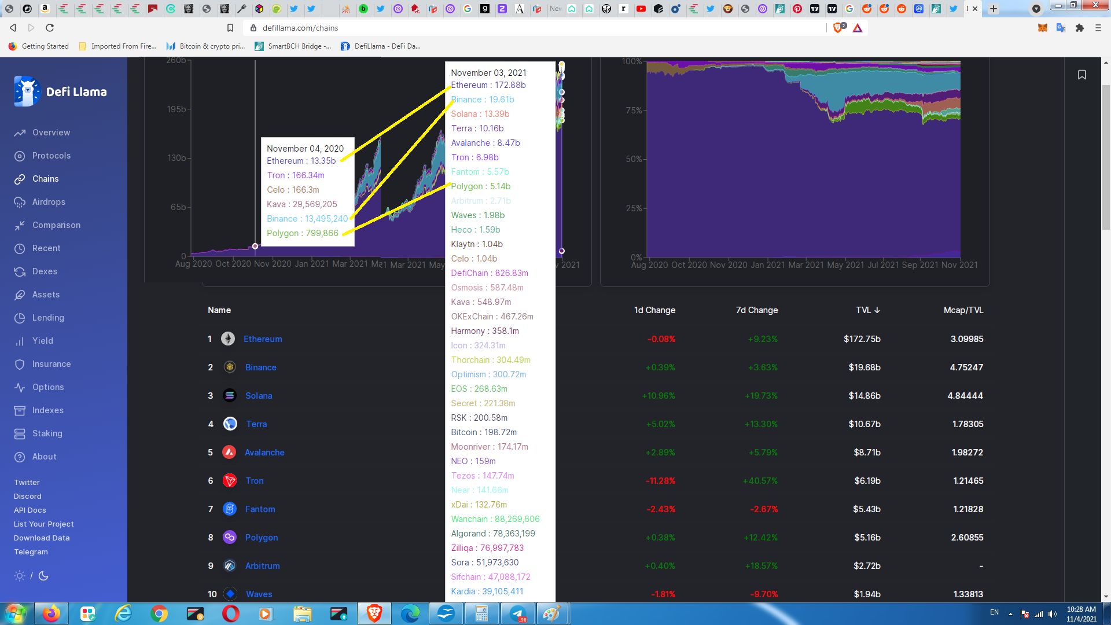
Task: Open the browser hamburger menu
Action: (1098, 28)
